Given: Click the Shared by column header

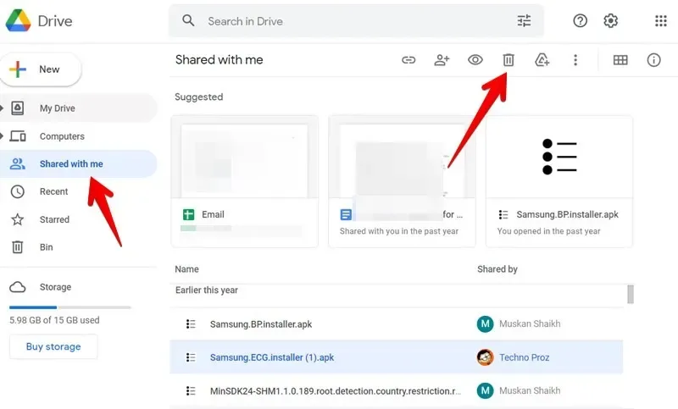Looking at the screenshot, I should pos(497,269).
